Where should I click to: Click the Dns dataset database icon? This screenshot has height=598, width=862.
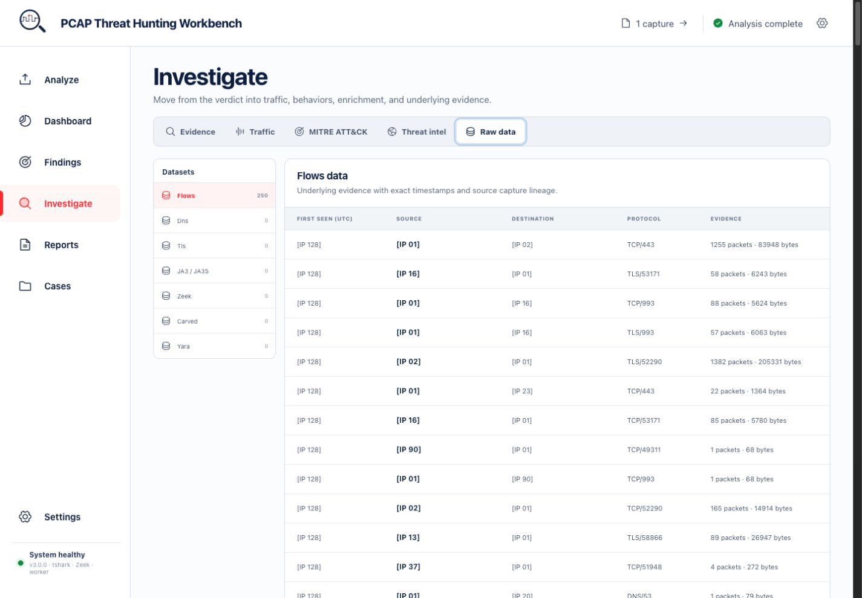166,220
